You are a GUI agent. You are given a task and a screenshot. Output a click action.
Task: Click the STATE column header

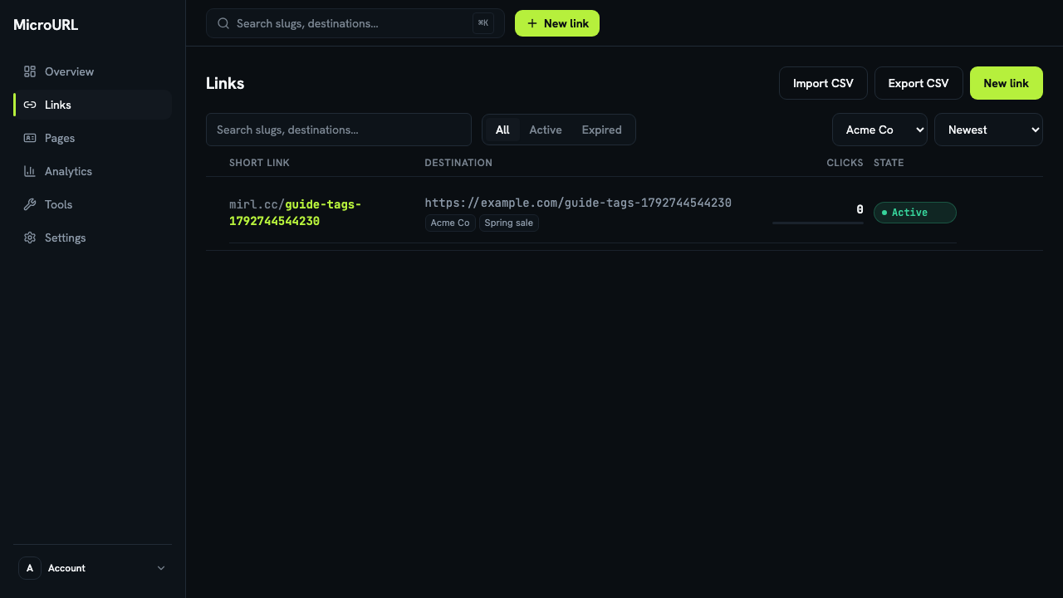point(889,163)
